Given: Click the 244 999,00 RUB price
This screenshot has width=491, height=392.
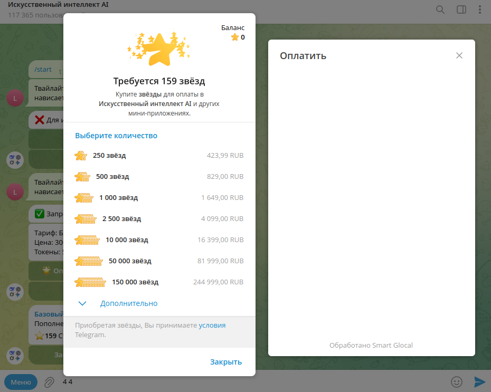Looking at the screenshot, I should click(x=218, y=282).
